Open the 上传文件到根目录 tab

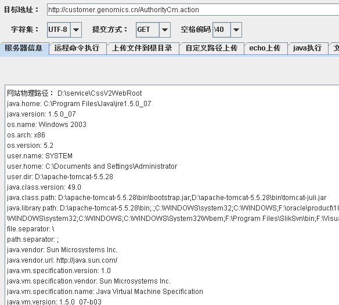tap(142, 48)
